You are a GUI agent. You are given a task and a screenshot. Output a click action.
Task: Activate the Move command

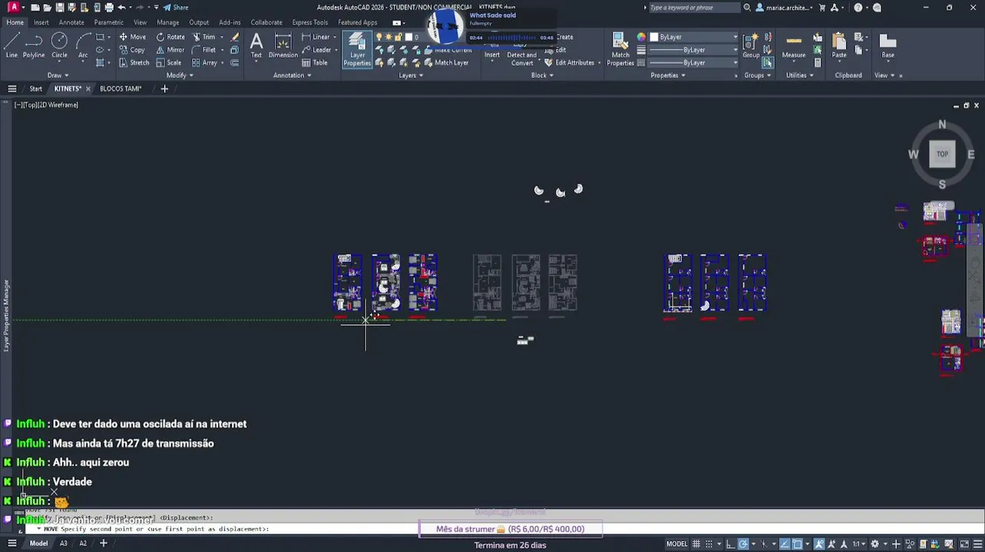coord(132,37)
